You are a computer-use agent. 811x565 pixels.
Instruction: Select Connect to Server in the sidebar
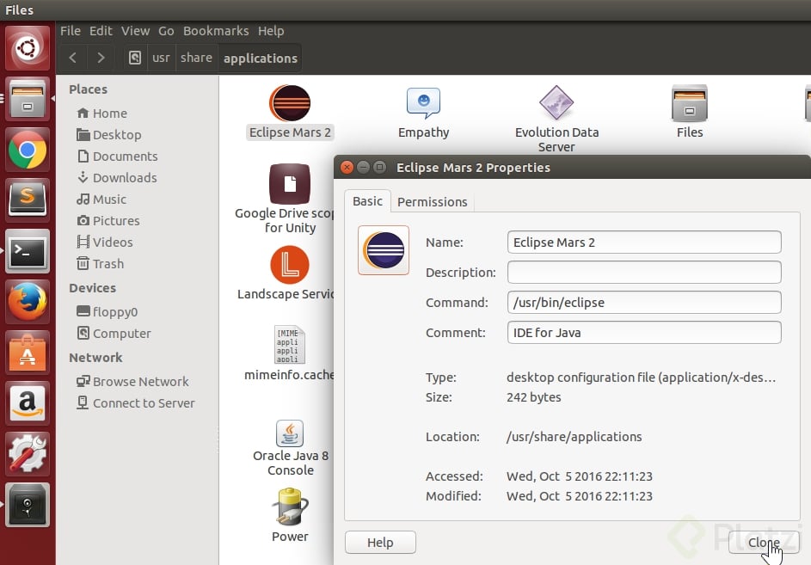tap(137, 403)
